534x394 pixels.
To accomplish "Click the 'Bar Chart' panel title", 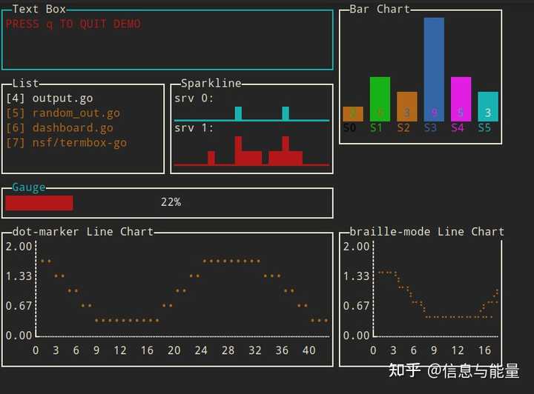I will coord(380,9).
